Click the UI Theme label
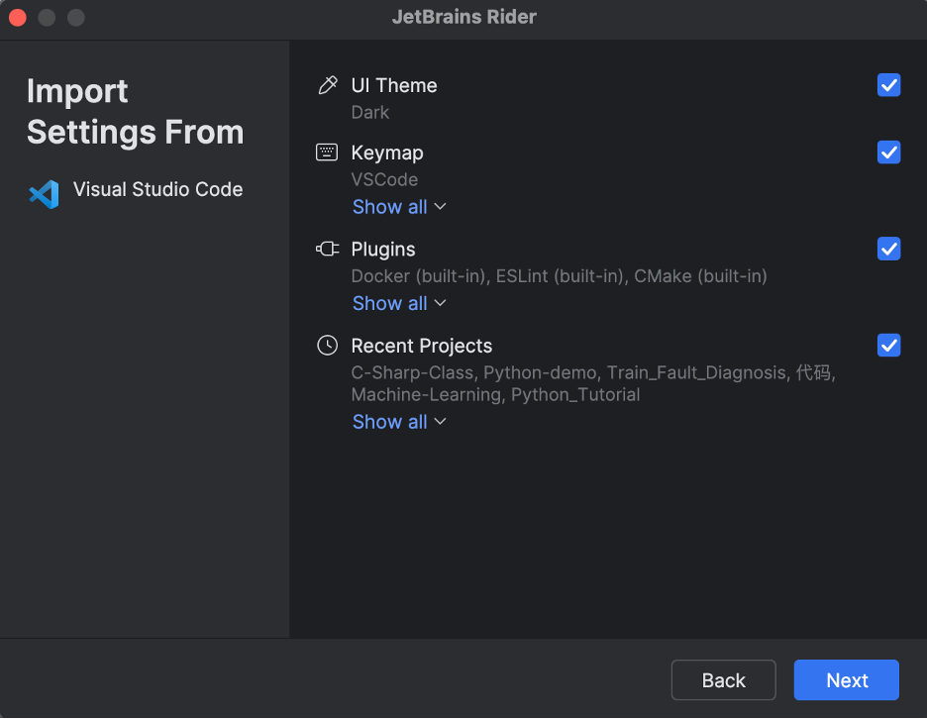Screen dimensions: 927x719 pyautogui.click(x=394, y=86)
